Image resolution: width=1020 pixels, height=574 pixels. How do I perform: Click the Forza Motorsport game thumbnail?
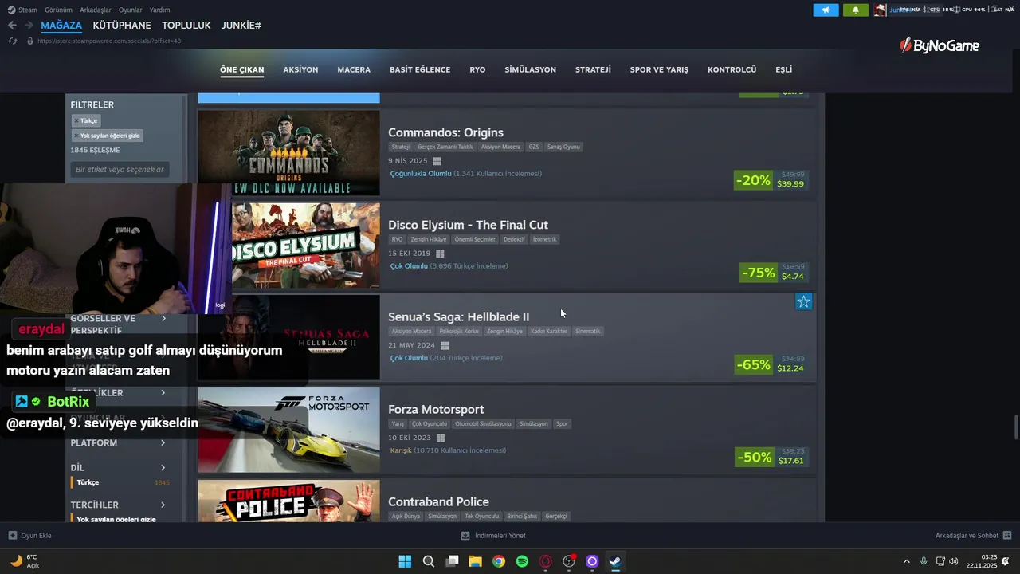[288, 430]
